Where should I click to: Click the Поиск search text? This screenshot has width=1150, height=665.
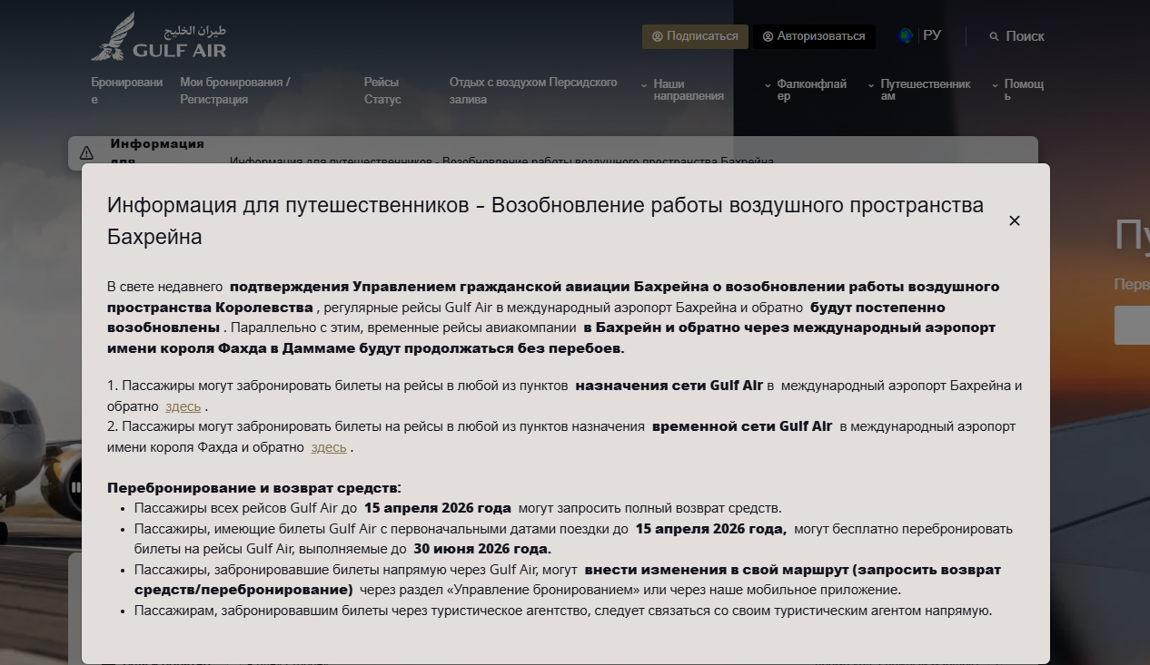click(1025, 36)
